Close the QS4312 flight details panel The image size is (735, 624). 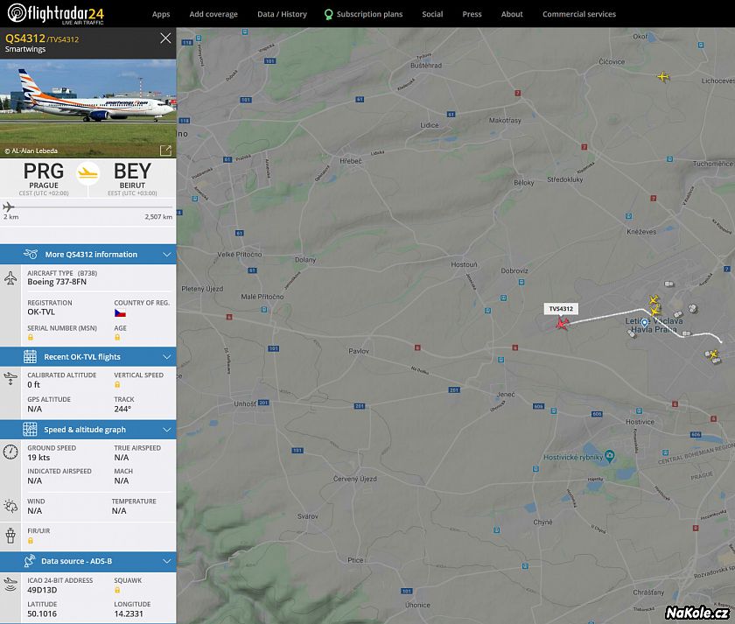pyautogui.click(x=165, y=39)
